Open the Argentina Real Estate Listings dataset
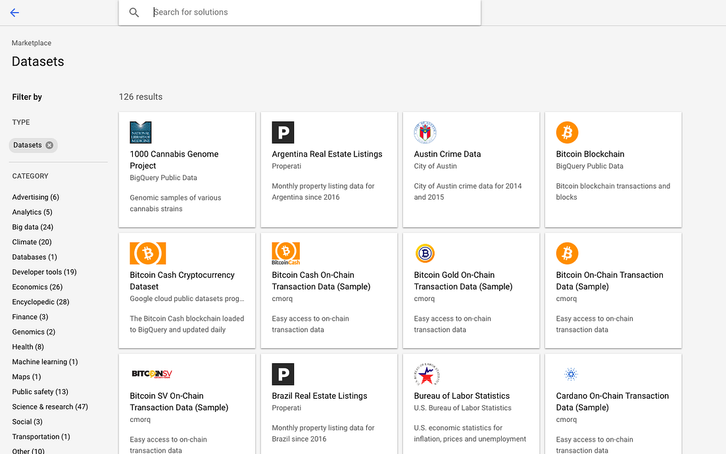Image resolution: width=726 pixels, height=454 pixels. coord(327,154)
